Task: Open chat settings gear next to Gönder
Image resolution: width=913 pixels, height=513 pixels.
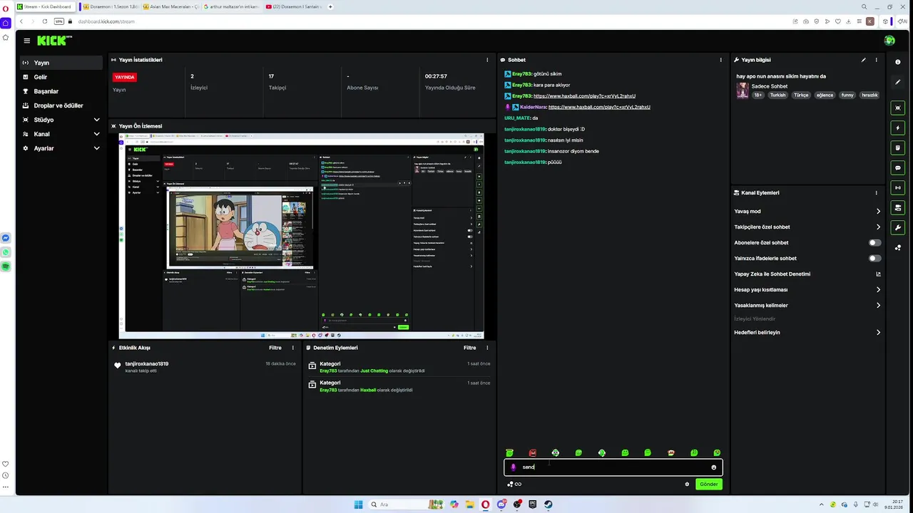Action: click(x=687, y=484)
